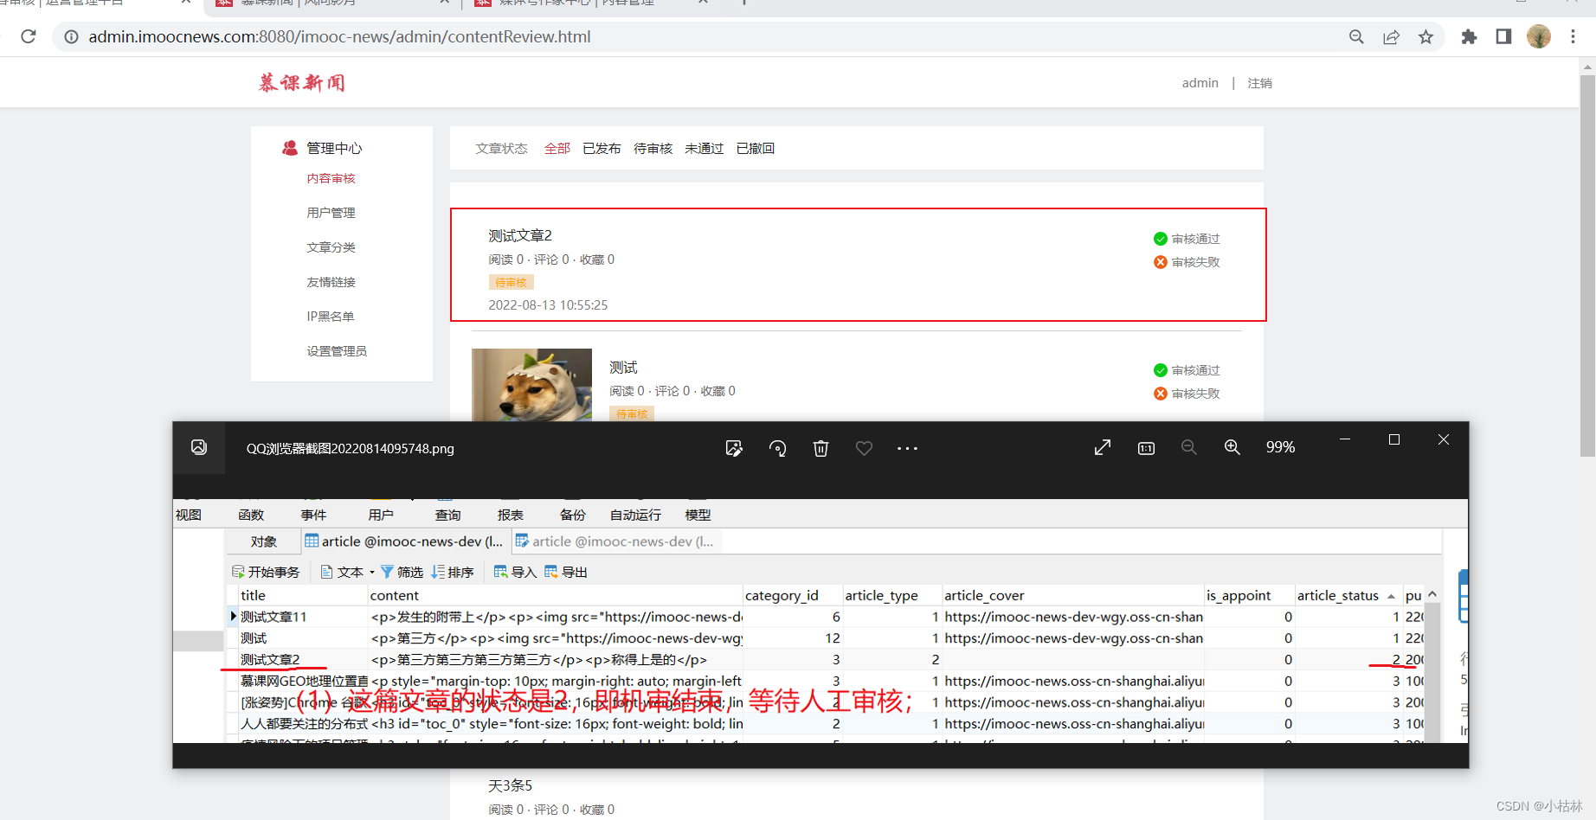Rotate the photo in the image viewer
This screenshot has height=820, width=1596.
point(777,448)
